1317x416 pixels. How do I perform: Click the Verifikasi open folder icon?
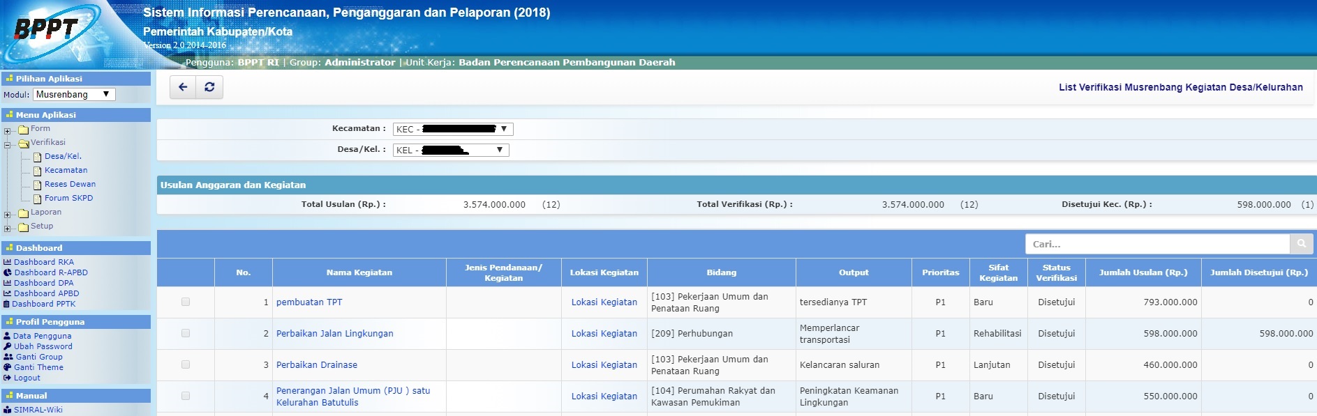pyautogui.click(x=23, y=144)
